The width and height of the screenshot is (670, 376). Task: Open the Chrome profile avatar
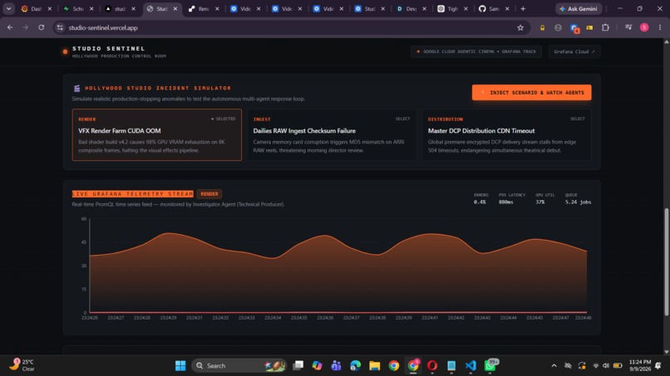(644, 27)
